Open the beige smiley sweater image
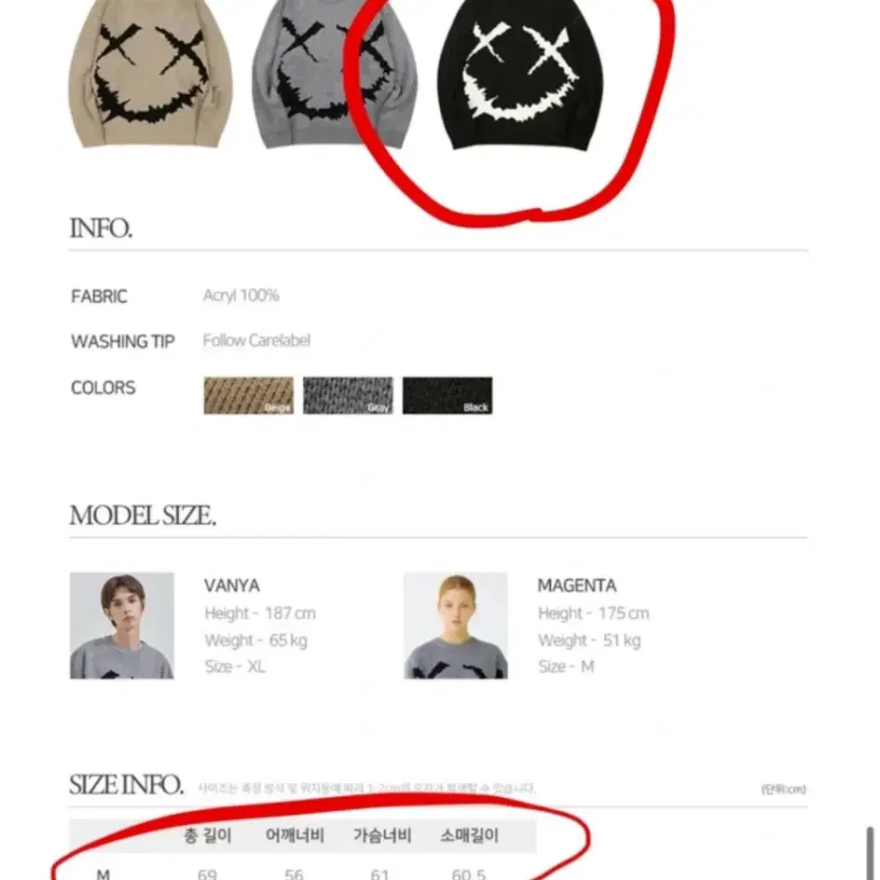The width and height of the screenshot is (880, 880). tap(150, 74)
